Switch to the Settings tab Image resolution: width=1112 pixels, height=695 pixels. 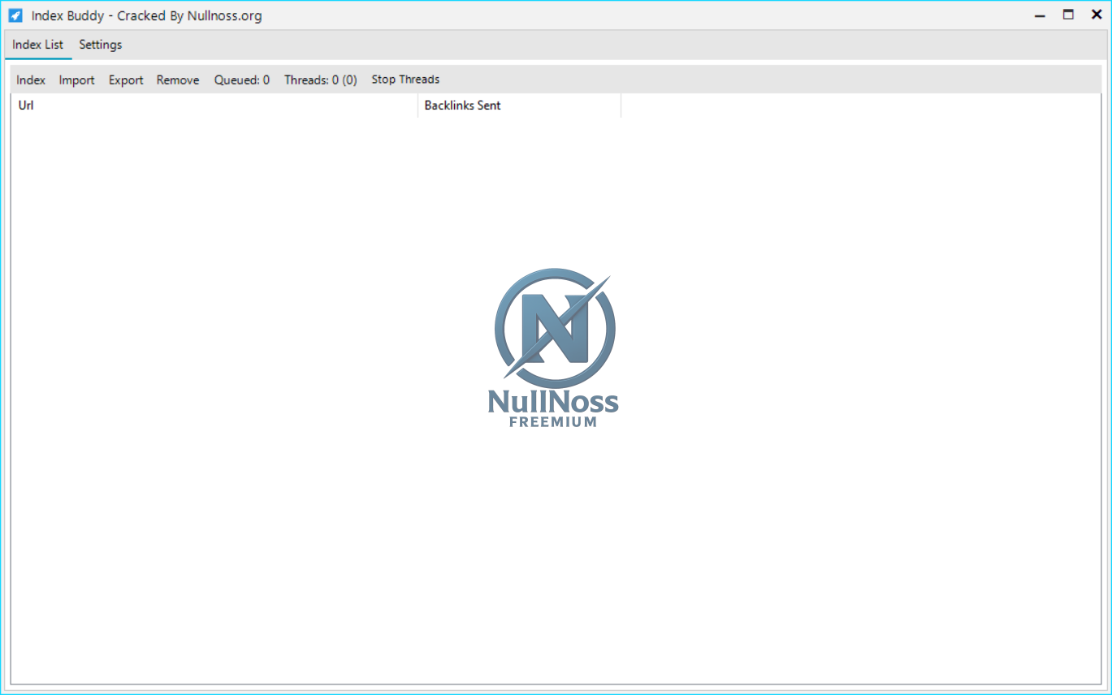[x=100, y=45]
